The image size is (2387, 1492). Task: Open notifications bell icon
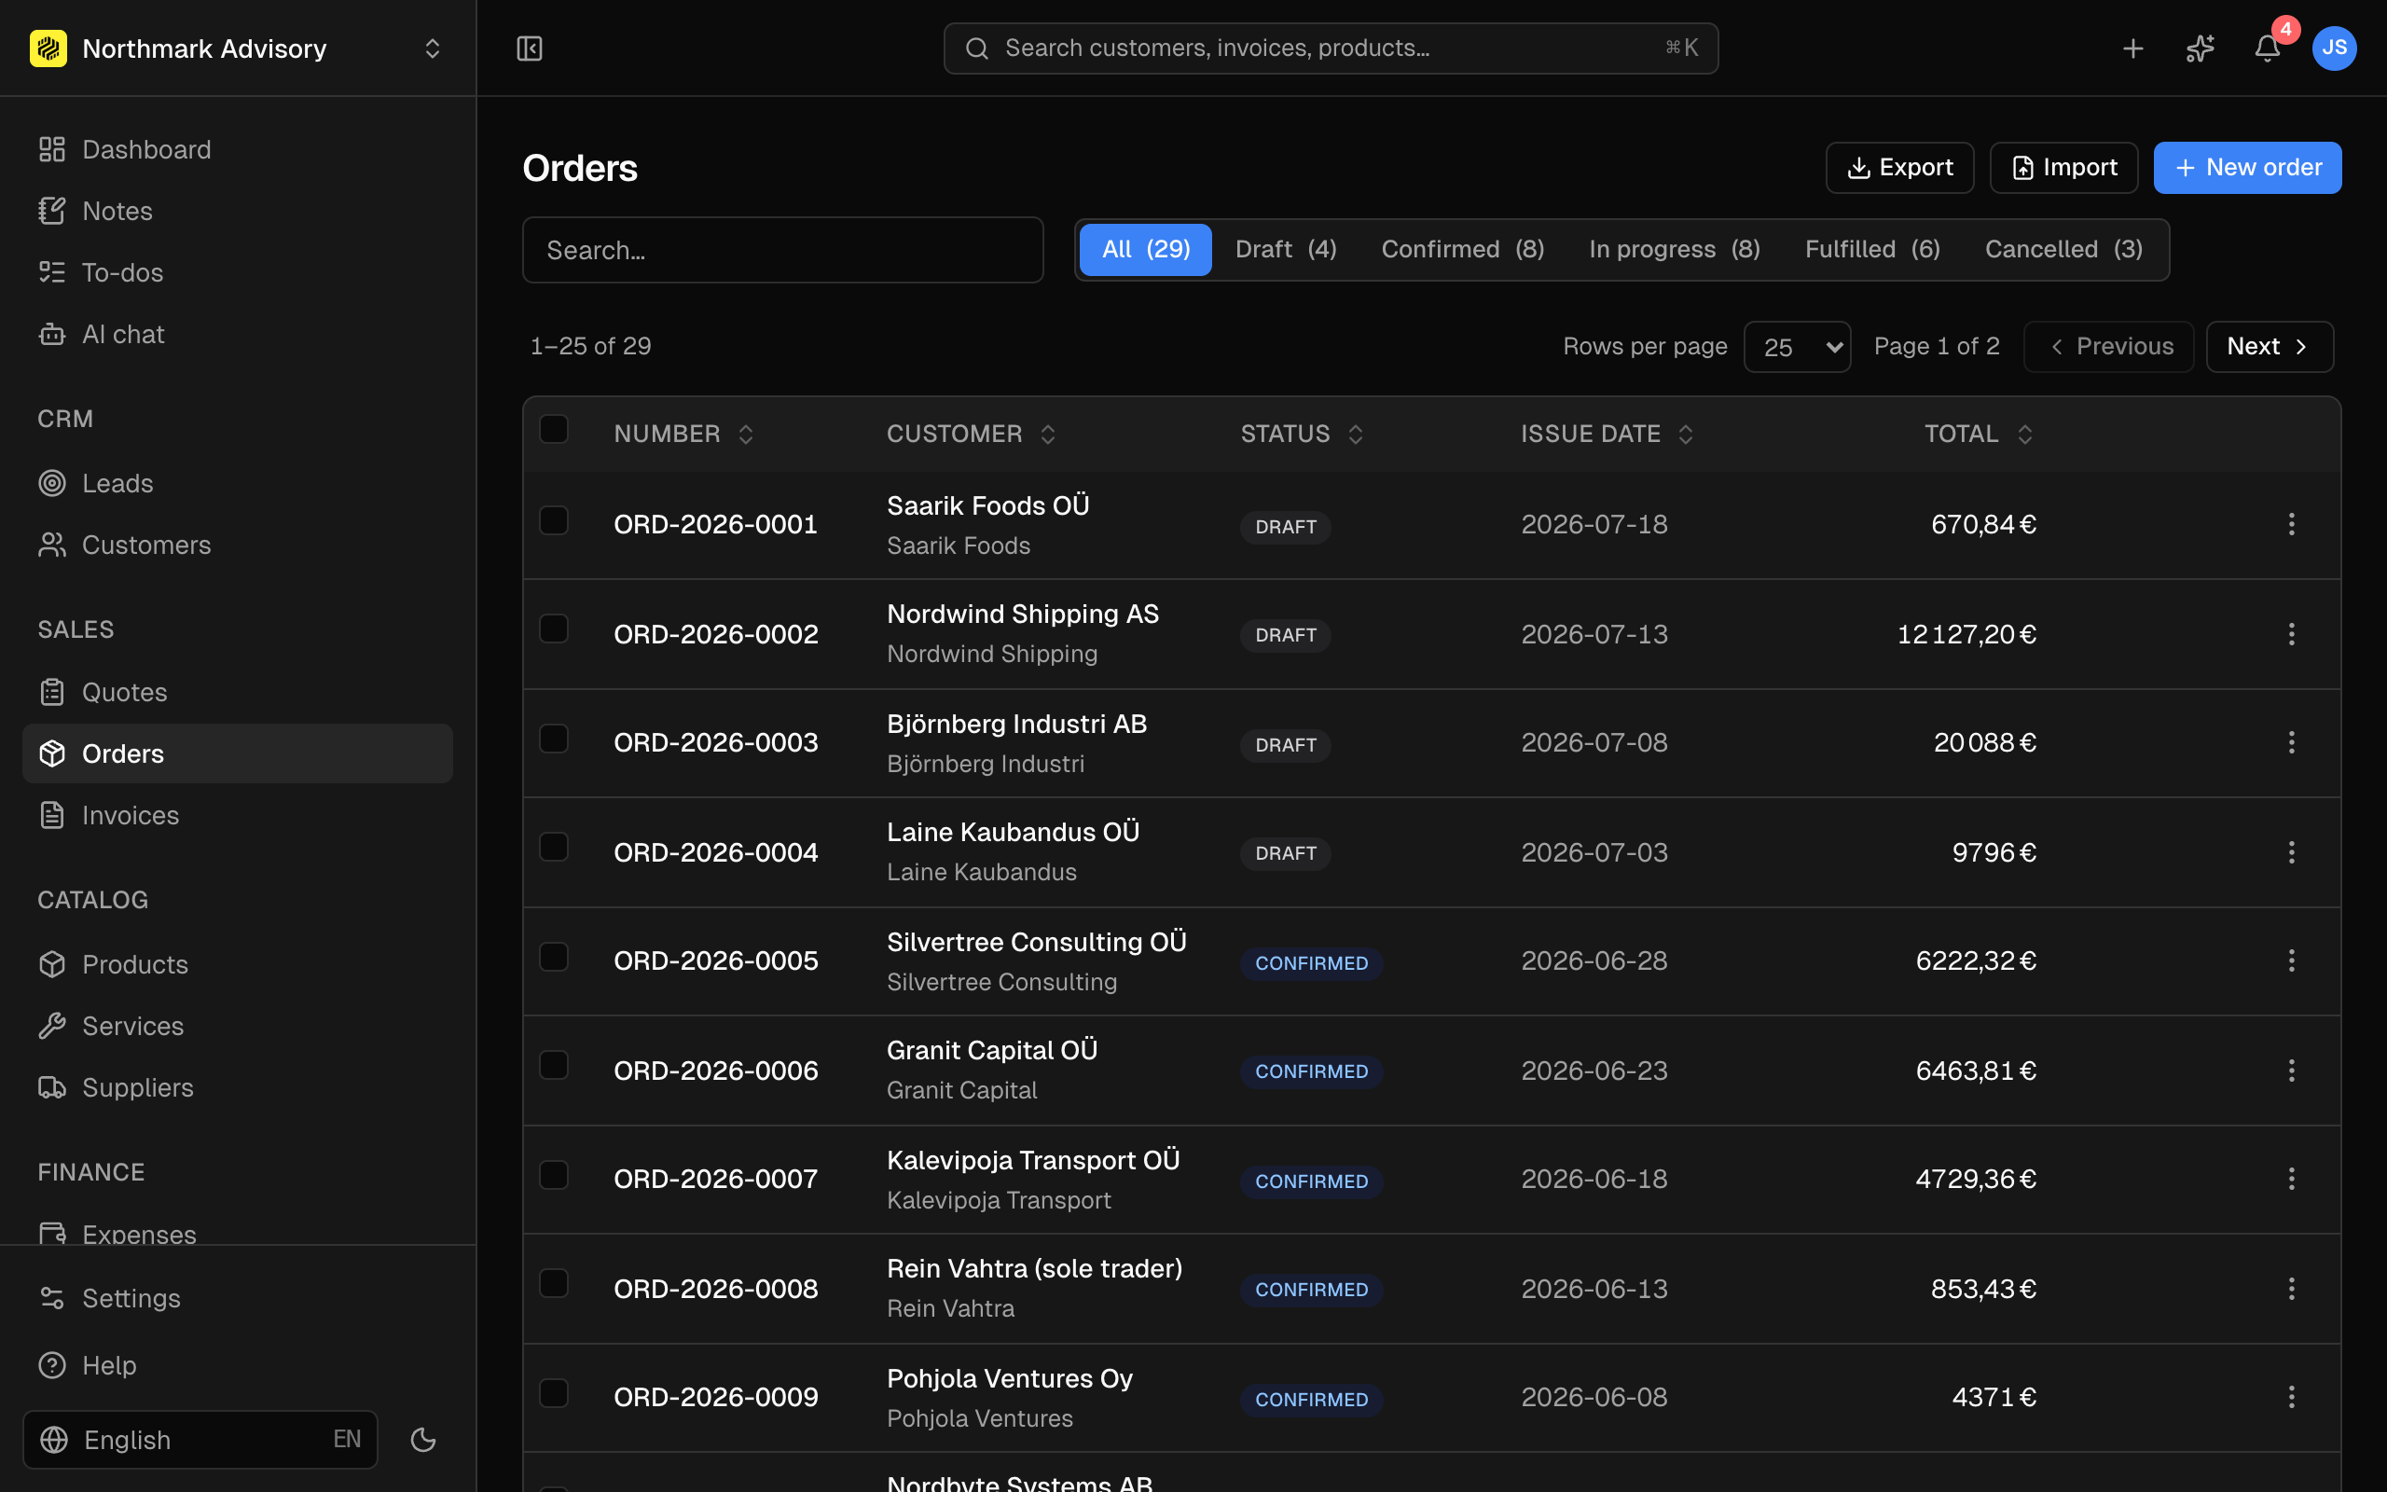pyautogui.click(x=2267, y=48)
